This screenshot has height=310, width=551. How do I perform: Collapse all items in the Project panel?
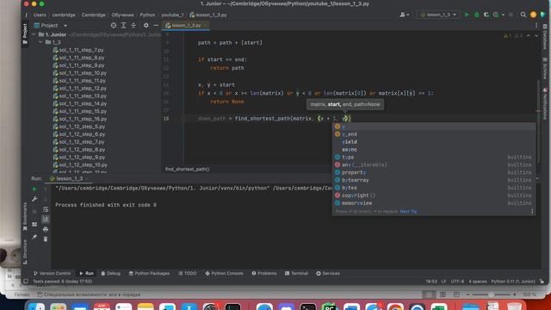click(x=133, y=25)
